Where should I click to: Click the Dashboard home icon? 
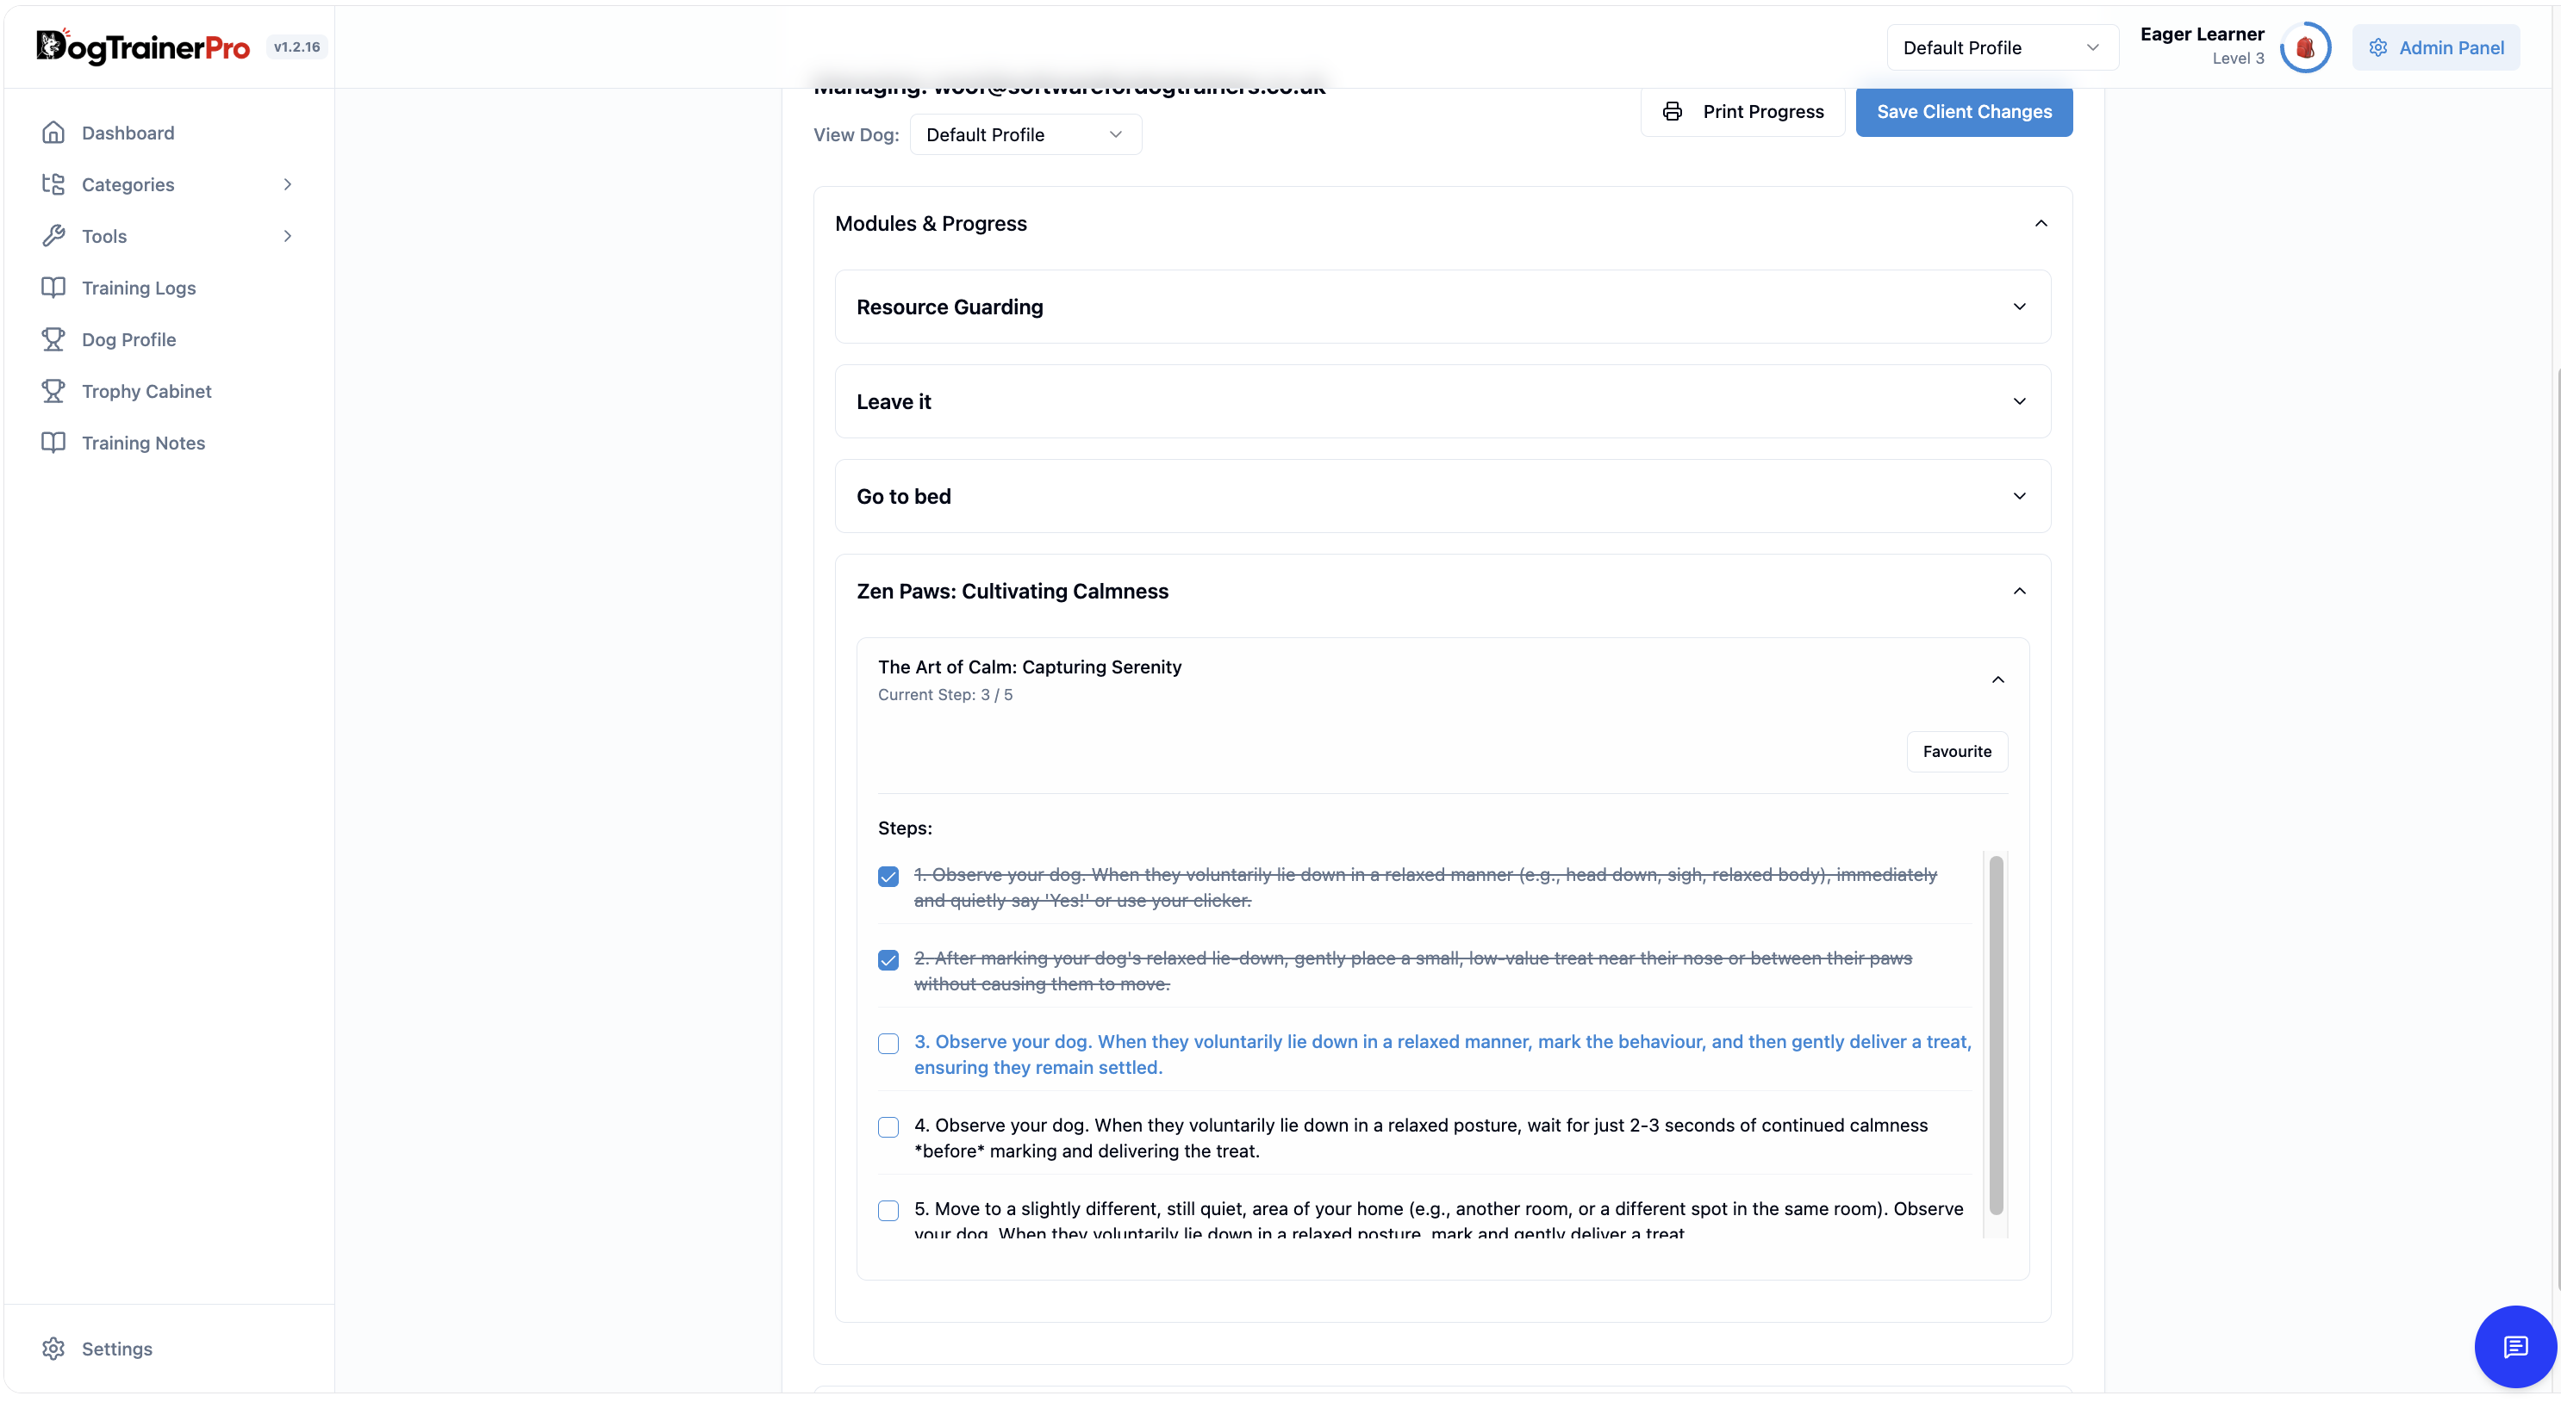pyautogui.click(x=53, y=132)
